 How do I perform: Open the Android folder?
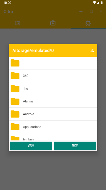tap(53, 114)
